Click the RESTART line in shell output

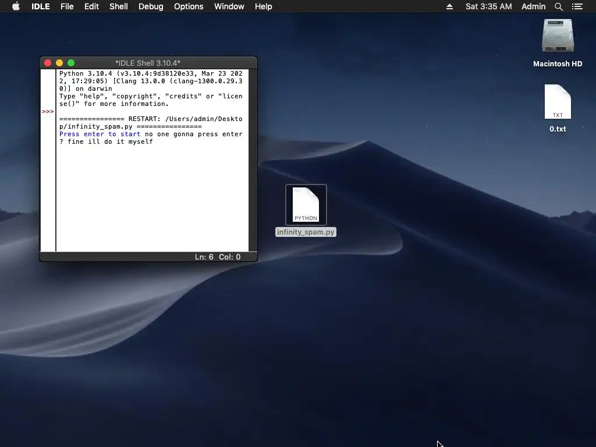(x=151, y=122)
